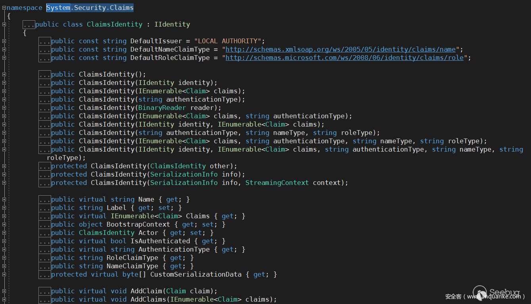
Task: Collapse the System.Security.Claims namespace outline
Action: coord(4,8)
